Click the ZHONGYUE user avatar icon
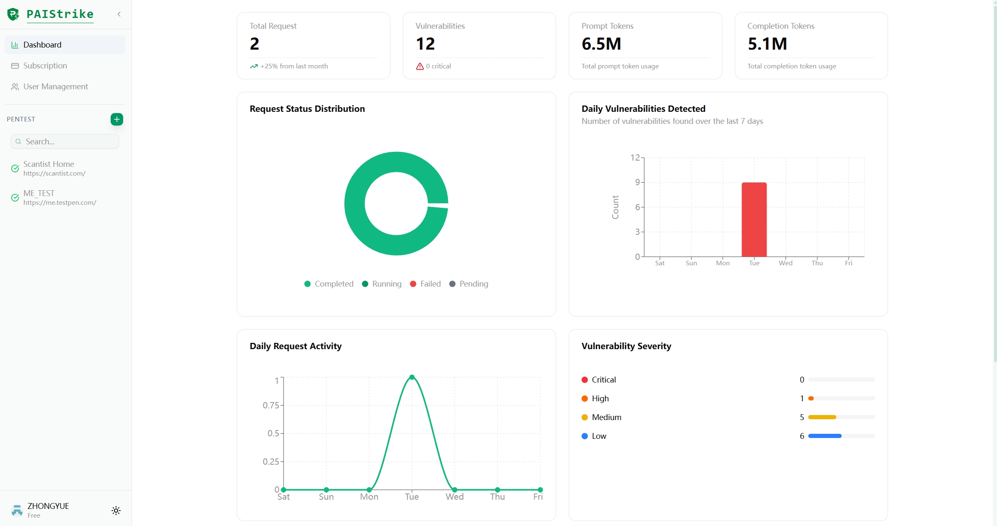 point(17,510)
